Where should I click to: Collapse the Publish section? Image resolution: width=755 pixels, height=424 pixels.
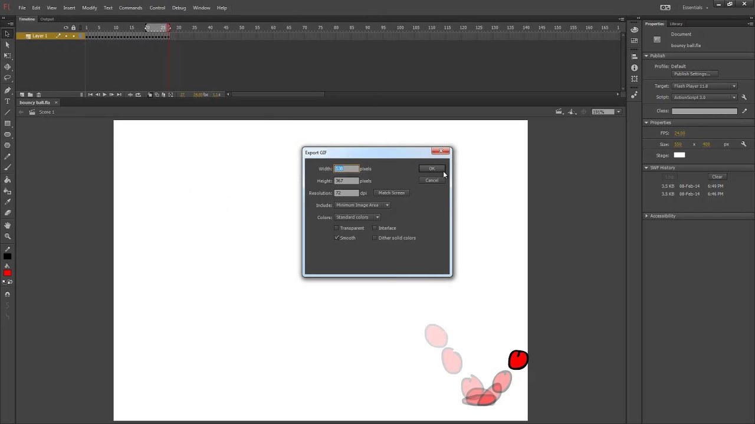[x=646, y=56]
